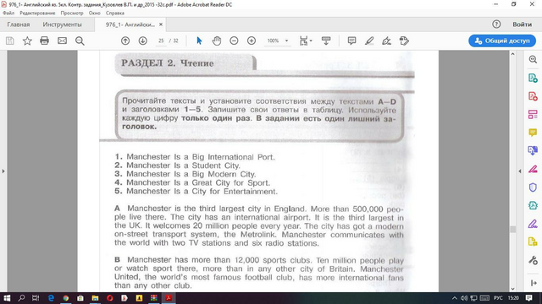
Task: Print the document with printer icon
Action: [44, 41]
